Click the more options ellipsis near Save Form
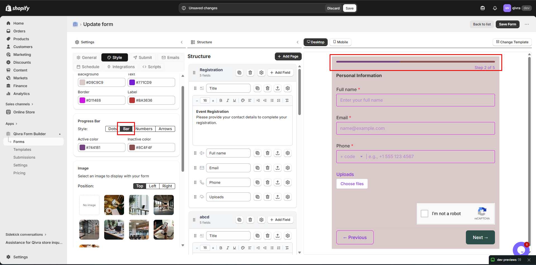 tap(527, 24)
